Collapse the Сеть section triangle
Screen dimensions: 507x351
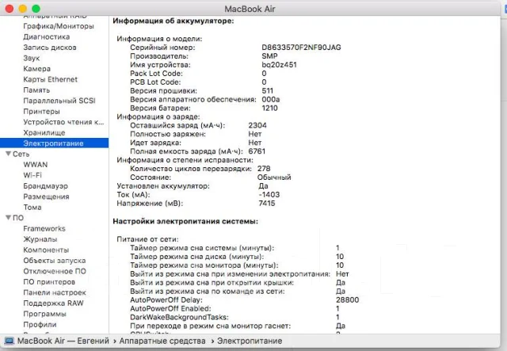click(x=9, y=154)
